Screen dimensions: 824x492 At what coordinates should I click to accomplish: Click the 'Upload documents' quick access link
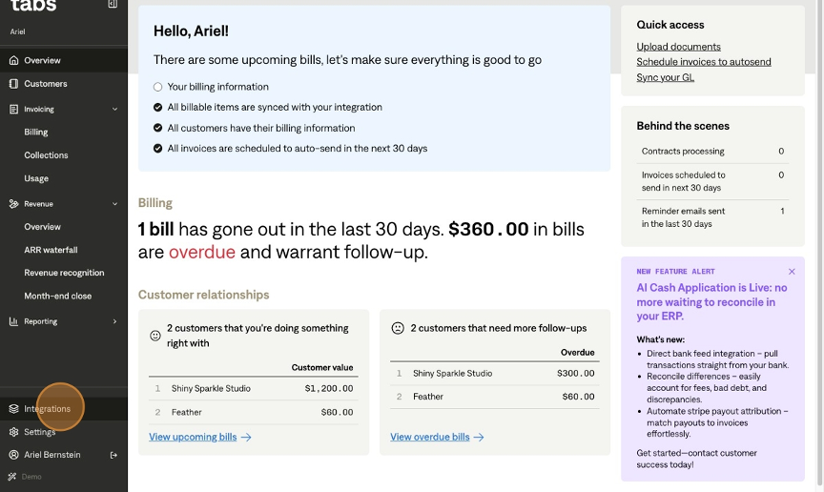pos(678,47)
